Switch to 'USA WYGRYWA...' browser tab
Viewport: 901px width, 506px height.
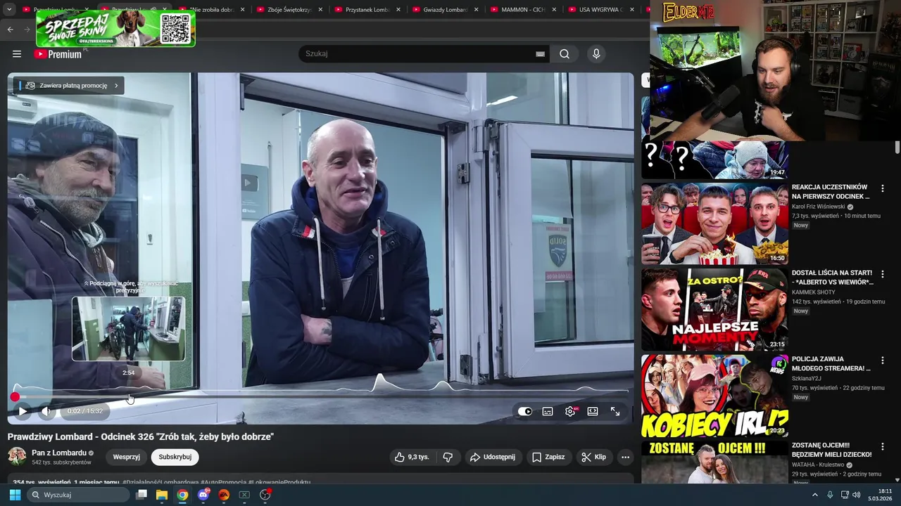point(600,10)
